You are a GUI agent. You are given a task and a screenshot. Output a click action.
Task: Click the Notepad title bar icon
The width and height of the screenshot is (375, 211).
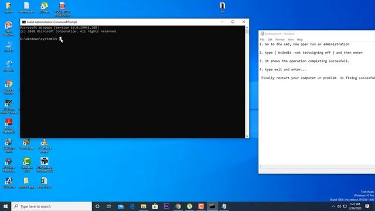262,34
